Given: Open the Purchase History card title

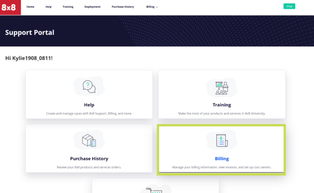Looking at the screenshot, I should [x=89, y=158].
